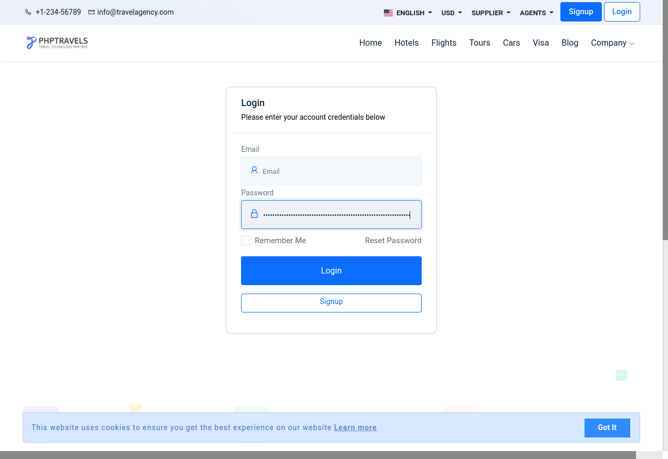Open the USD currency dropdown
Screen dimensions: 668x459
pyautogui.click(x=452, y=13)
